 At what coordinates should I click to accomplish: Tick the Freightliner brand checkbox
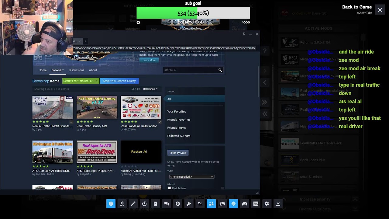pos(170,188)
